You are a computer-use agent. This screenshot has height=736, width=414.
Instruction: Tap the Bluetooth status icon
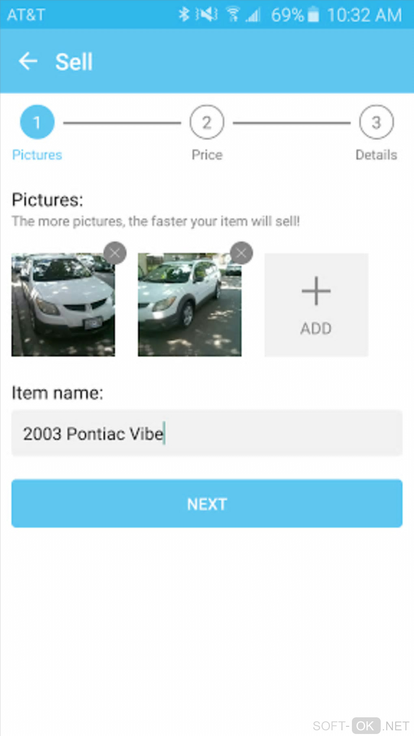tap(184, 15)
